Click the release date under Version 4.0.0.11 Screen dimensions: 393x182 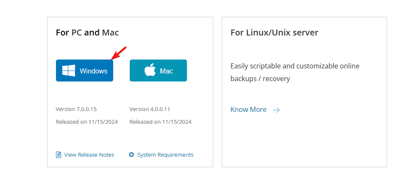pos(160,122)
